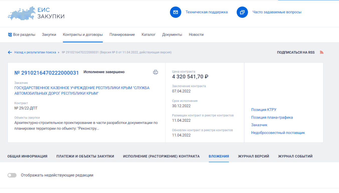The image size is (339, 193).
Task: Click the back arrow icon to search results
Action: point(10,53)
